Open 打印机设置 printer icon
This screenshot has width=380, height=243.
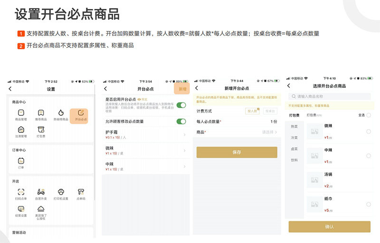click(x=61, y=192)
